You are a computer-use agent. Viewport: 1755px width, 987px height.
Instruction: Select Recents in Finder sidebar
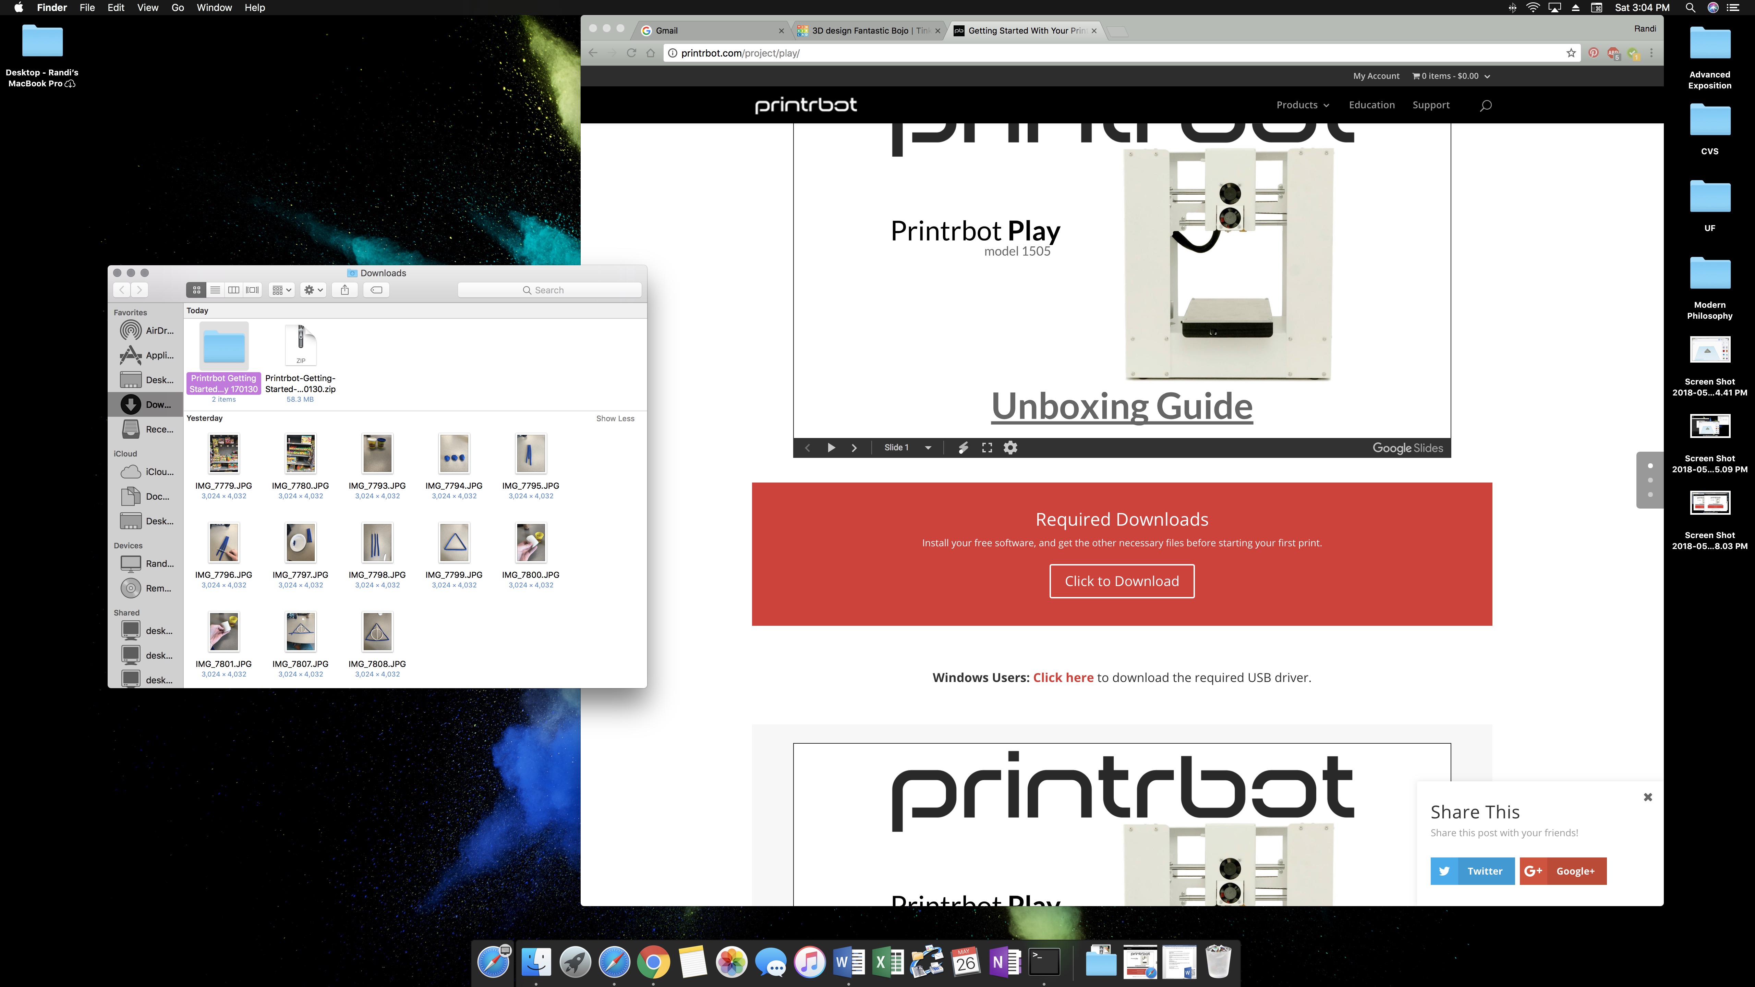146,429
